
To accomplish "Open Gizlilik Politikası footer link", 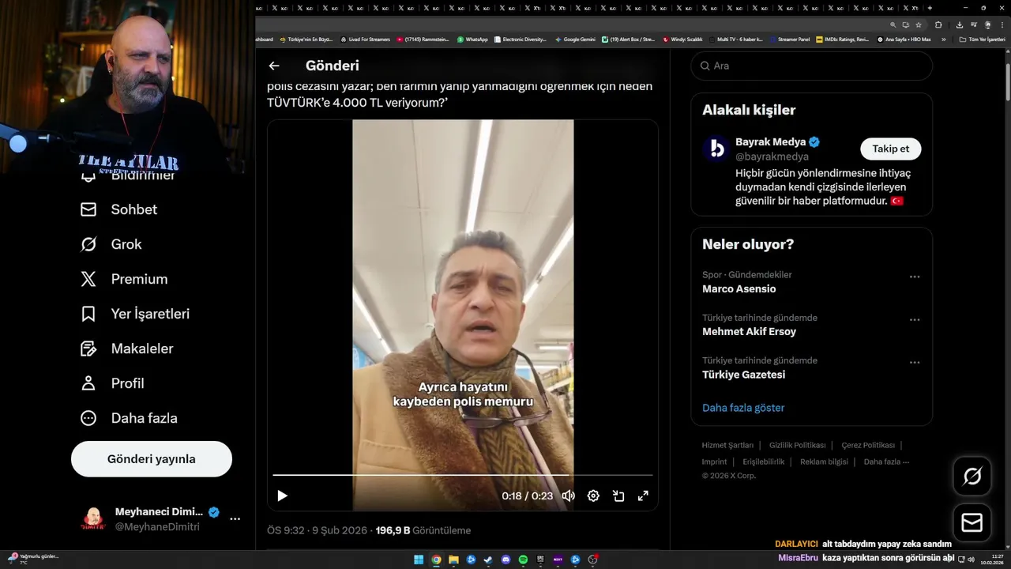I will pos(797,445).
